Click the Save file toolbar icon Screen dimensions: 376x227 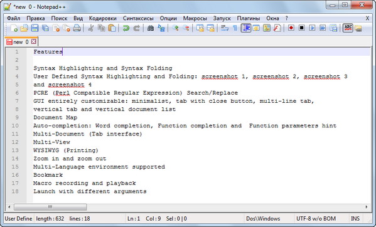(x=35, y=28)
